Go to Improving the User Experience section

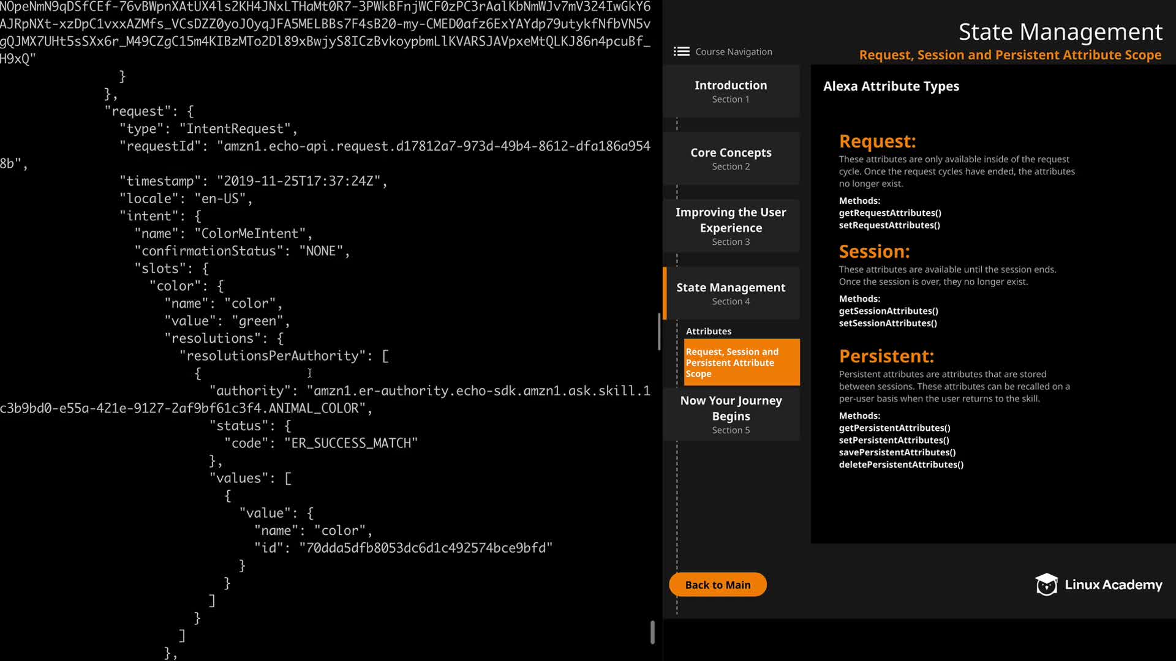click(x=731, y=226)
